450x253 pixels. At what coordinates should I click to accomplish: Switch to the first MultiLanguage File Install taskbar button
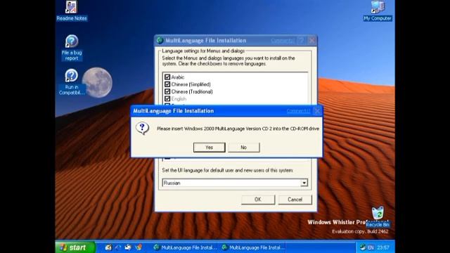(x=185, y=247)
